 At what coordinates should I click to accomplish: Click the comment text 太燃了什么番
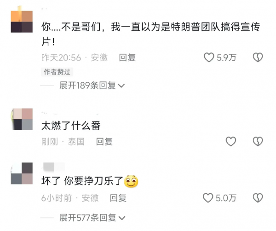tap(71, 126)
